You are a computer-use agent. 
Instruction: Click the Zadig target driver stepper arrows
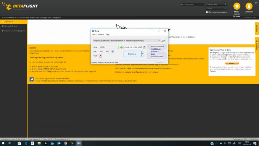pyautogui.click(x=145, y=47)
